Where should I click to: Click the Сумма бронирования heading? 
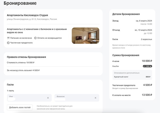126,55
